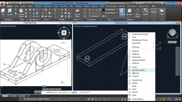
Task: Choose Endpoint from the snap menu
Action: click(x=142, y=51)
